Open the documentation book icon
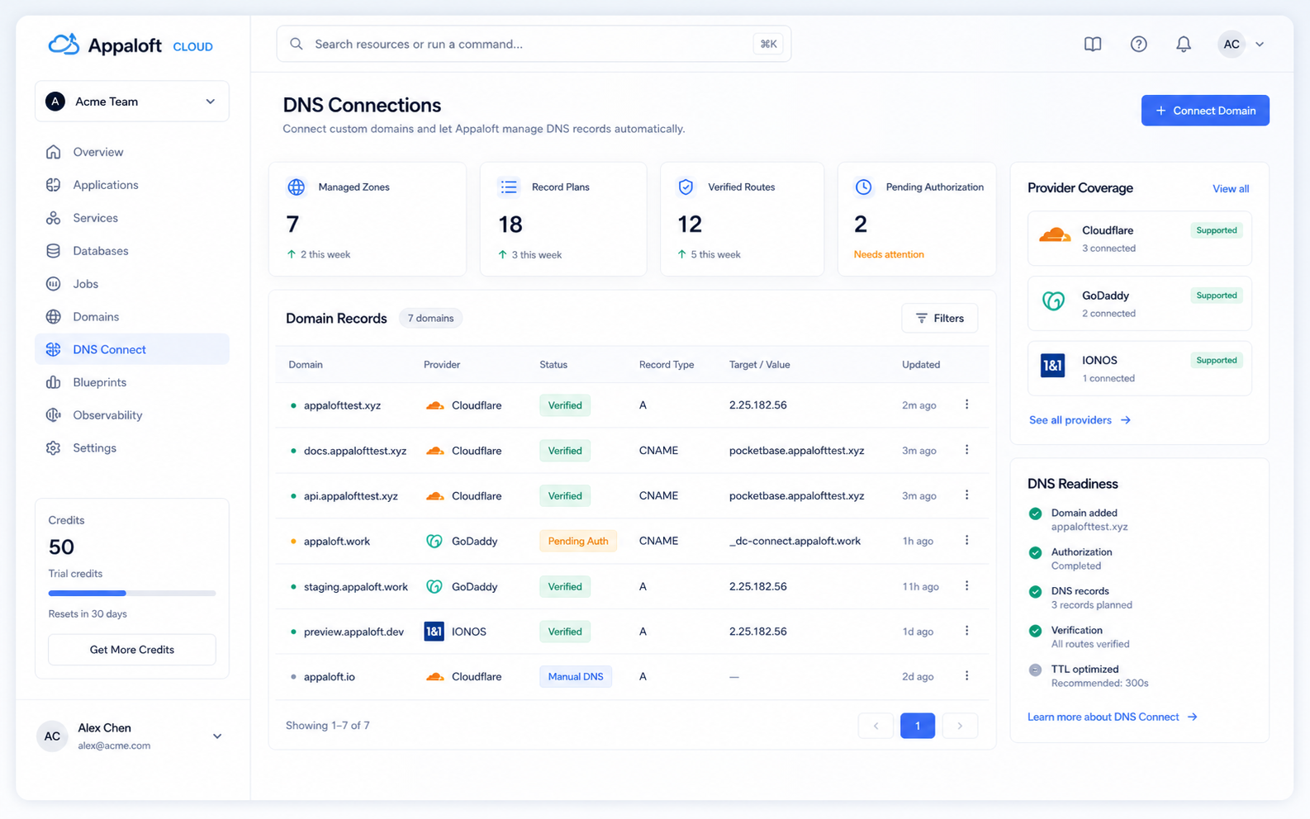 (1092, 44)
